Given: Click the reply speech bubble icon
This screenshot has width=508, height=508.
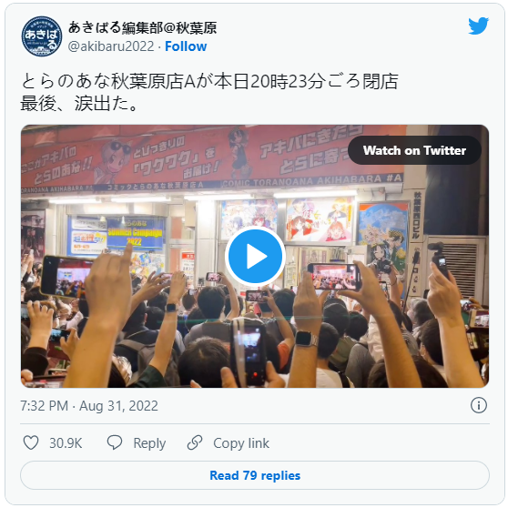Looking at the screenshot, I should coord(115,442).
